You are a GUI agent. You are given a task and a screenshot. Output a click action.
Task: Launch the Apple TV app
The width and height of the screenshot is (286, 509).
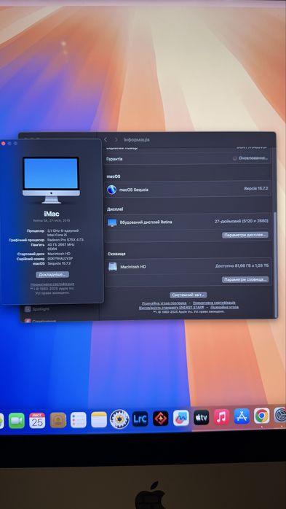pyautogui.click(x=202, y=417)
